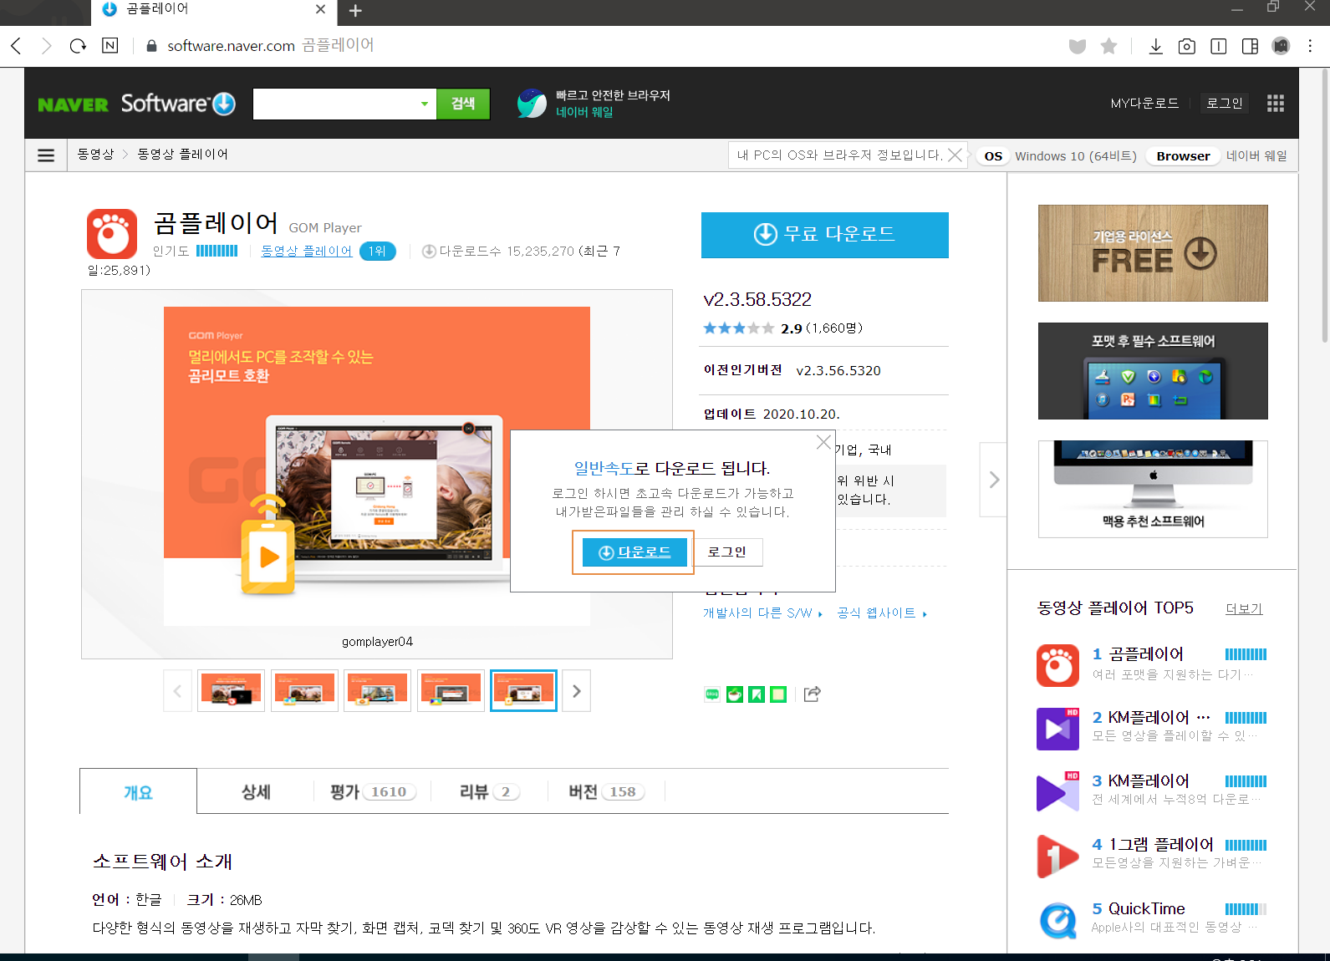The image size is (1330, 961).
Task: Open browser downloads icon
Action: [1155, 46]
